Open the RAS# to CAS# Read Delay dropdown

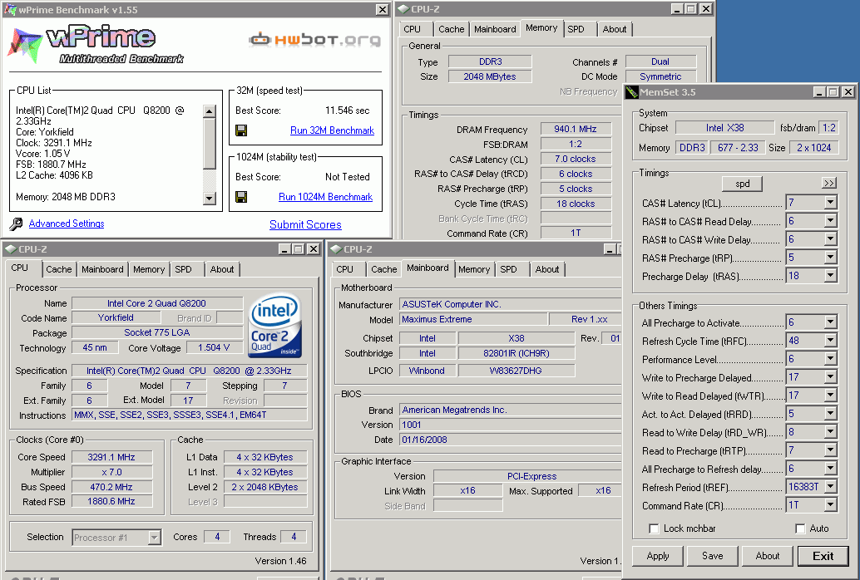click(x=830, y=221)
